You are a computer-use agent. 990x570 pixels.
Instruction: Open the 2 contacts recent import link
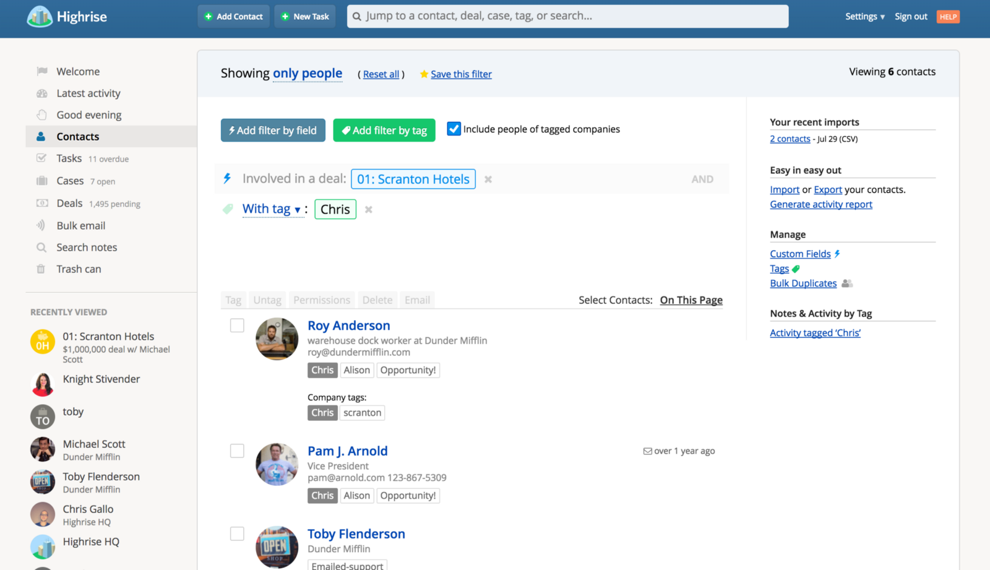click(x=790, y=139)
